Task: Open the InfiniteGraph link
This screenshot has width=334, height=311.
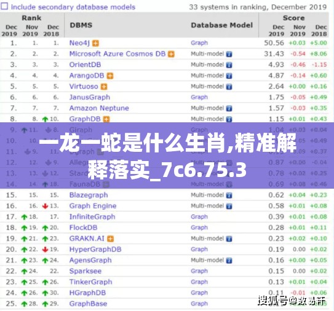Action: [92, 216]
